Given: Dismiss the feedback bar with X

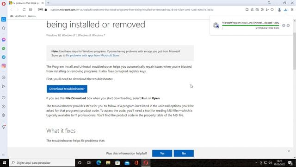Looking at the screenshot, I should (289, 151).
